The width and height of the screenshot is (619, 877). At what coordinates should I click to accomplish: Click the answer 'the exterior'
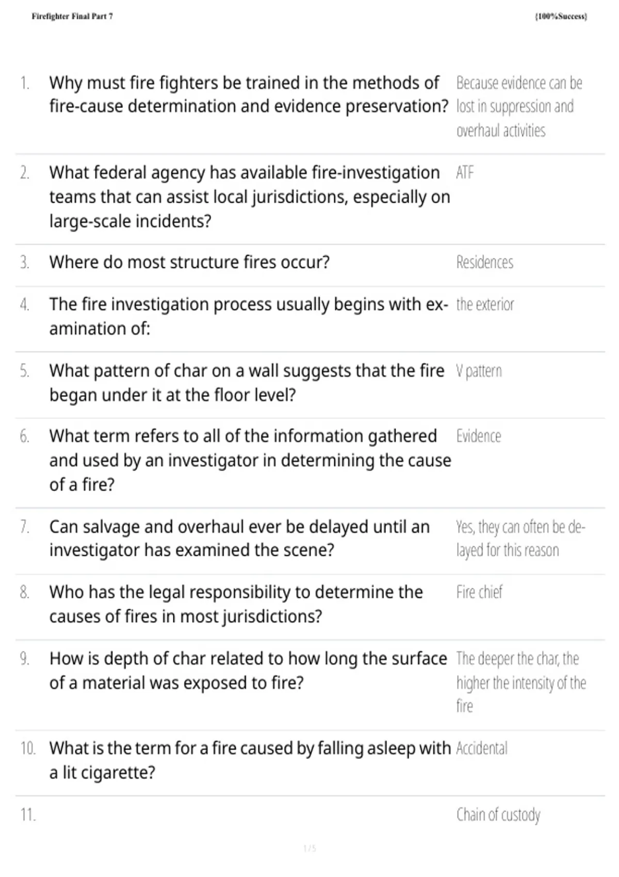[485, 304]
